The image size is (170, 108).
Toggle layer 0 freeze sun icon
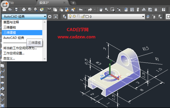coord(74,16)
